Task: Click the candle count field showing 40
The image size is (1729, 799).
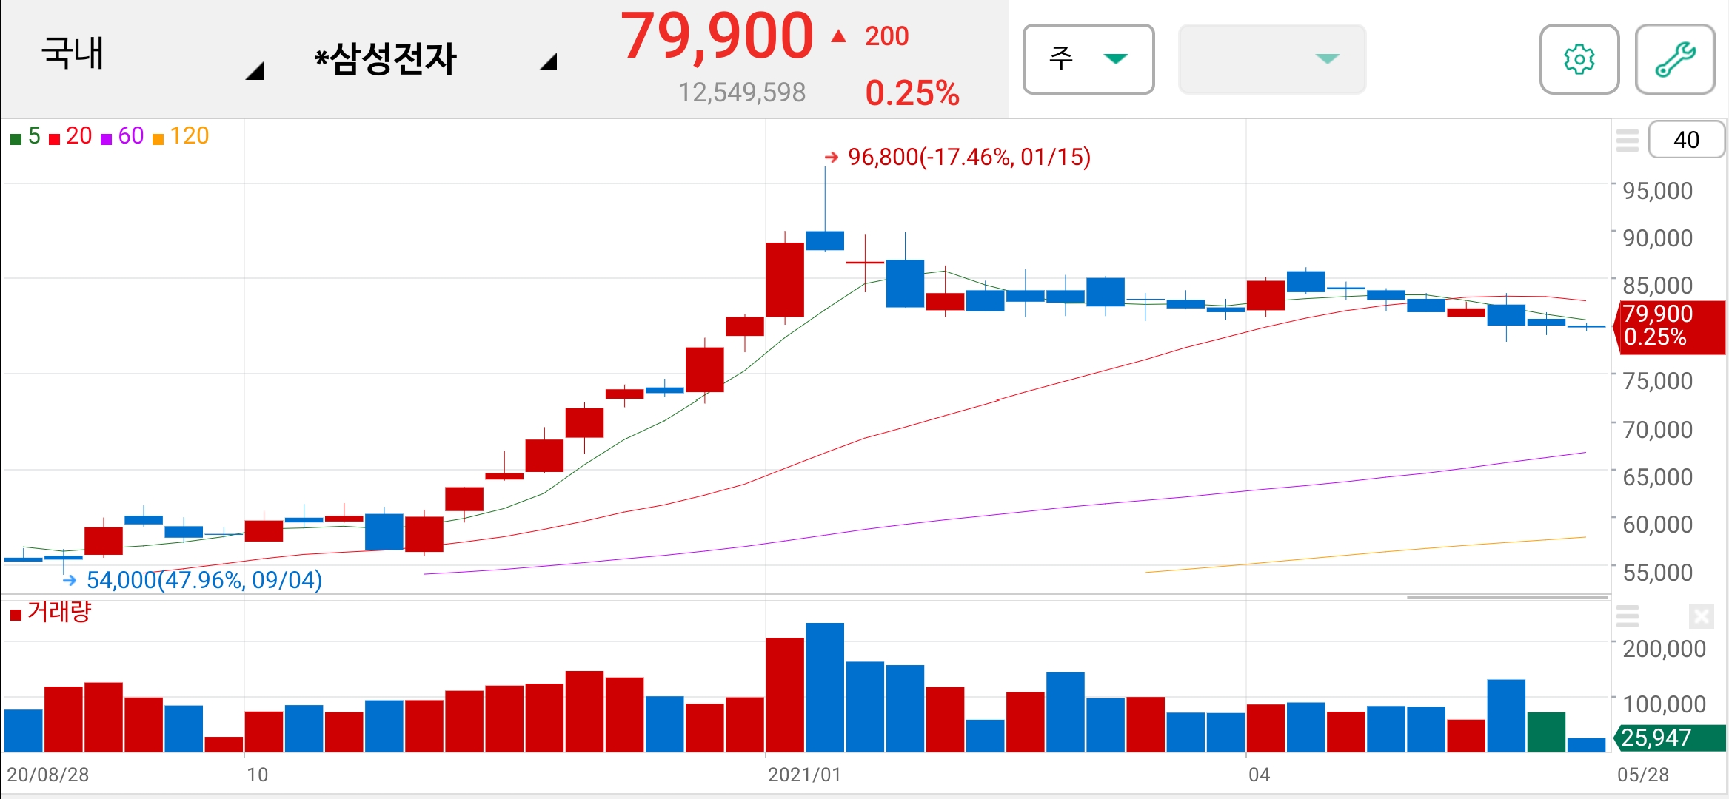Action: tap(1687, 140)
